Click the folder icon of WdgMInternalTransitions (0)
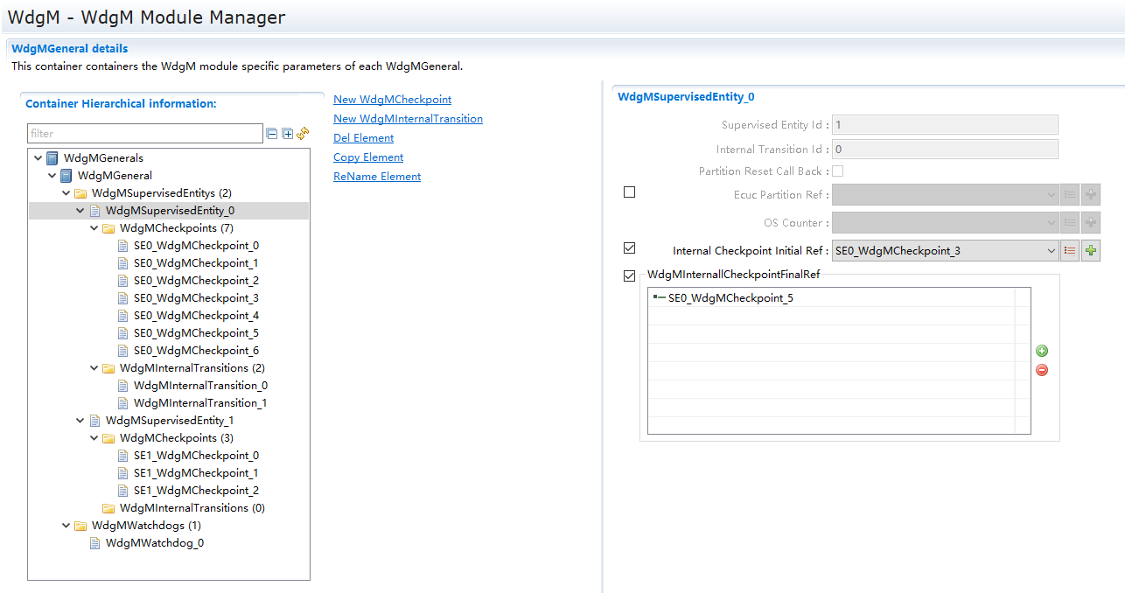1125x593 pixels. [108, 508]
